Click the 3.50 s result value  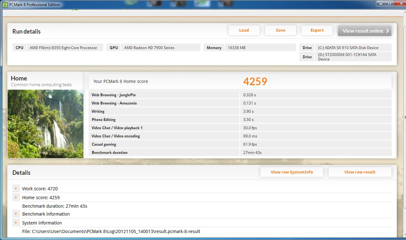pos(248,120)
